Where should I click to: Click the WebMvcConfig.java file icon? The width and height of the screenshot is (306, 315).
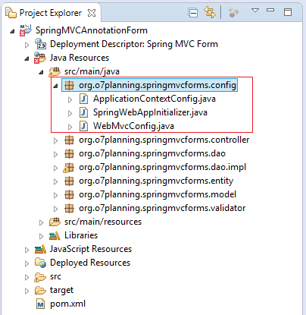[83, 126]
